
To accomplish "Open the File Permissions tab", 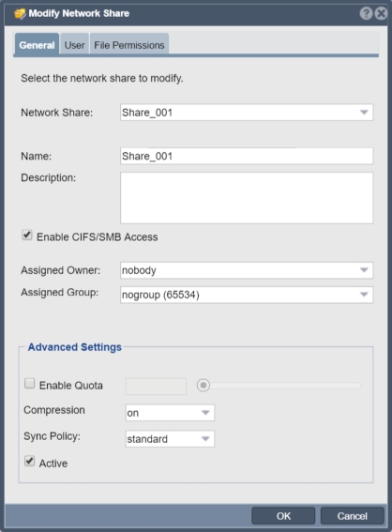I will tap(129, 44).
